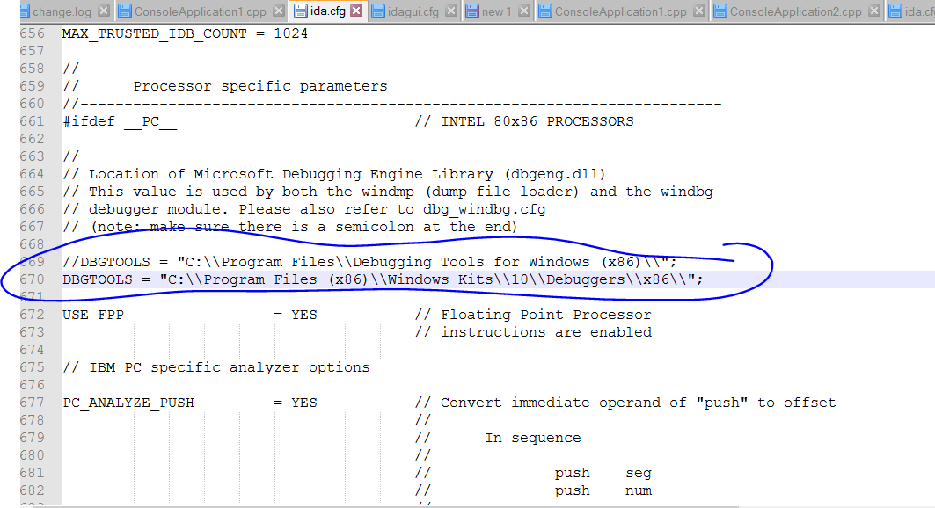935x508 pixels.
Task: Click line number 661 in the margin
Action: pos(32,121)
